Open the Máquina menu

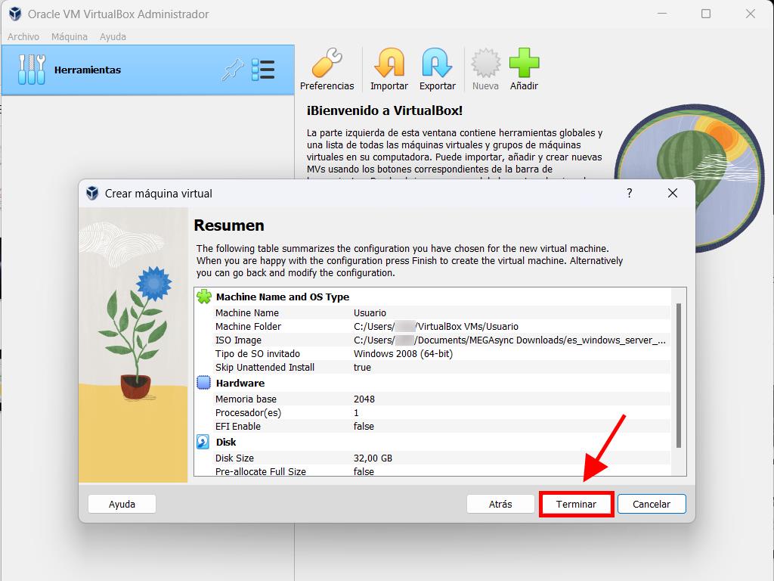70,36
